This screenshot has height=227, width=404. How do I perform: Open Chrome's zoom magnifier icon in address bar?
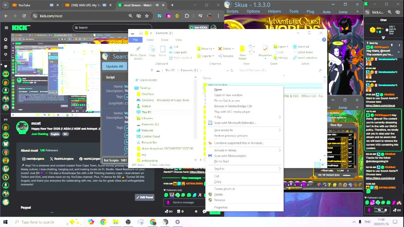[x=130, y=16]
